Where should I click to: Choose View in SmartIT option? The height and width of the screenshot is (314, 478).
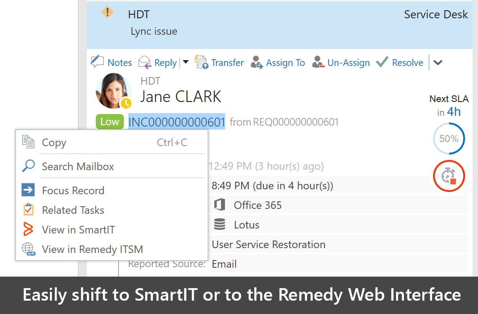[78, 230]
